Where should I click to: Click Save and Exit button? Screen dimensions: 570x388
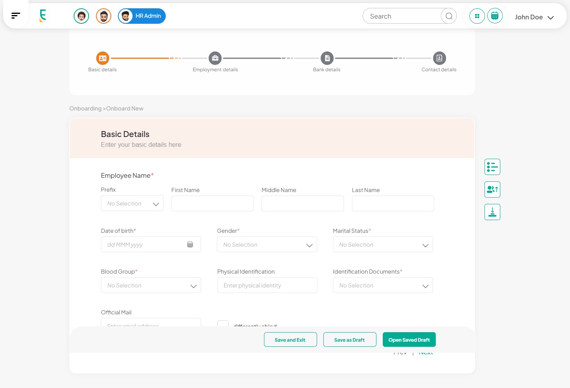point(290,340)
